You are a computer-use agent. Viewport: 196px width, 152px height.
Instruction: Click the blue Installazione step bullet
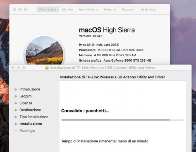pyautogui.click(x=16, y=124)
